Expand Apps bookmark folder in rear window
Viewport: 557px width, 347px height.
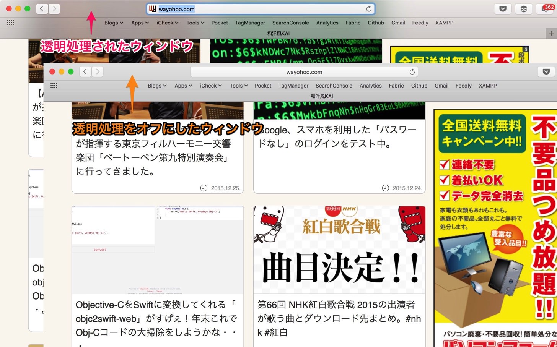click(140, 23)
